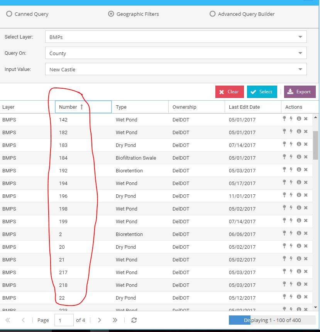This screenshot has height=332, width=320.
Task: Go to the next results page
Action: pos(99,320)
